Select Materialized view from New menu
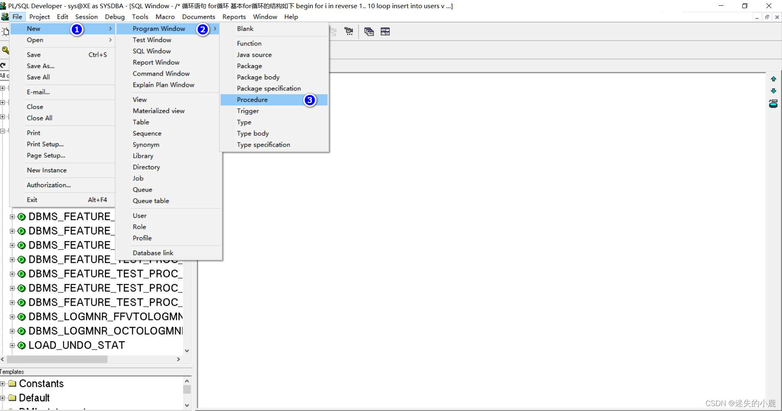Image resolution: width=782 pixels, height=411 pixels. (x=168, y=111)
